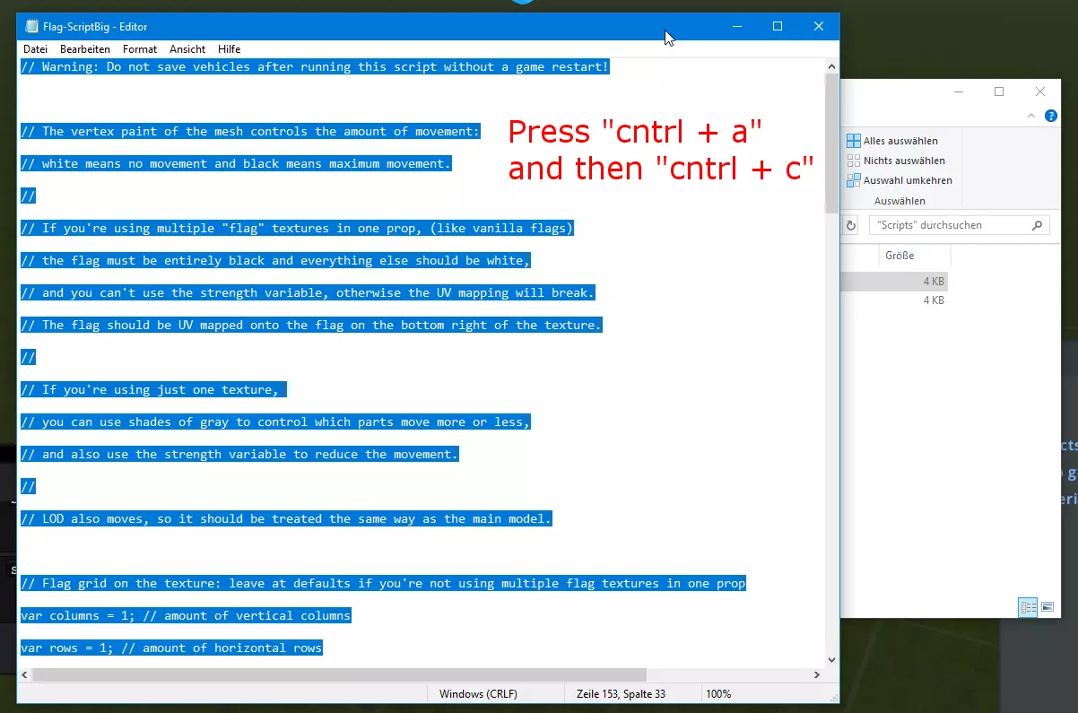Click the Nichts auswählen icon in Explorer
Viewport: 1078px width, 713px height.
(853, 161)
